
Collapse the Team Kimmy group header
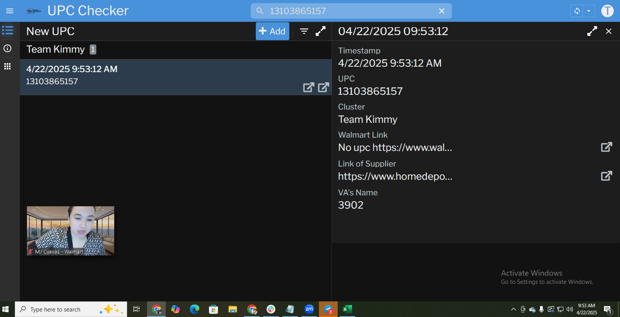point(55,50)
